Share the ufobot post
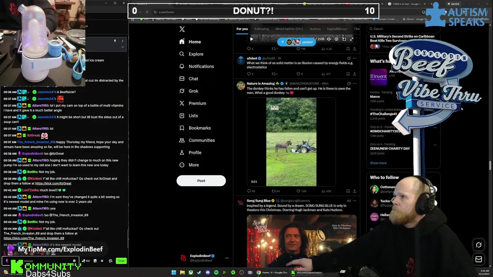Screen dimensions: 493x277 [x=354, y=74]
